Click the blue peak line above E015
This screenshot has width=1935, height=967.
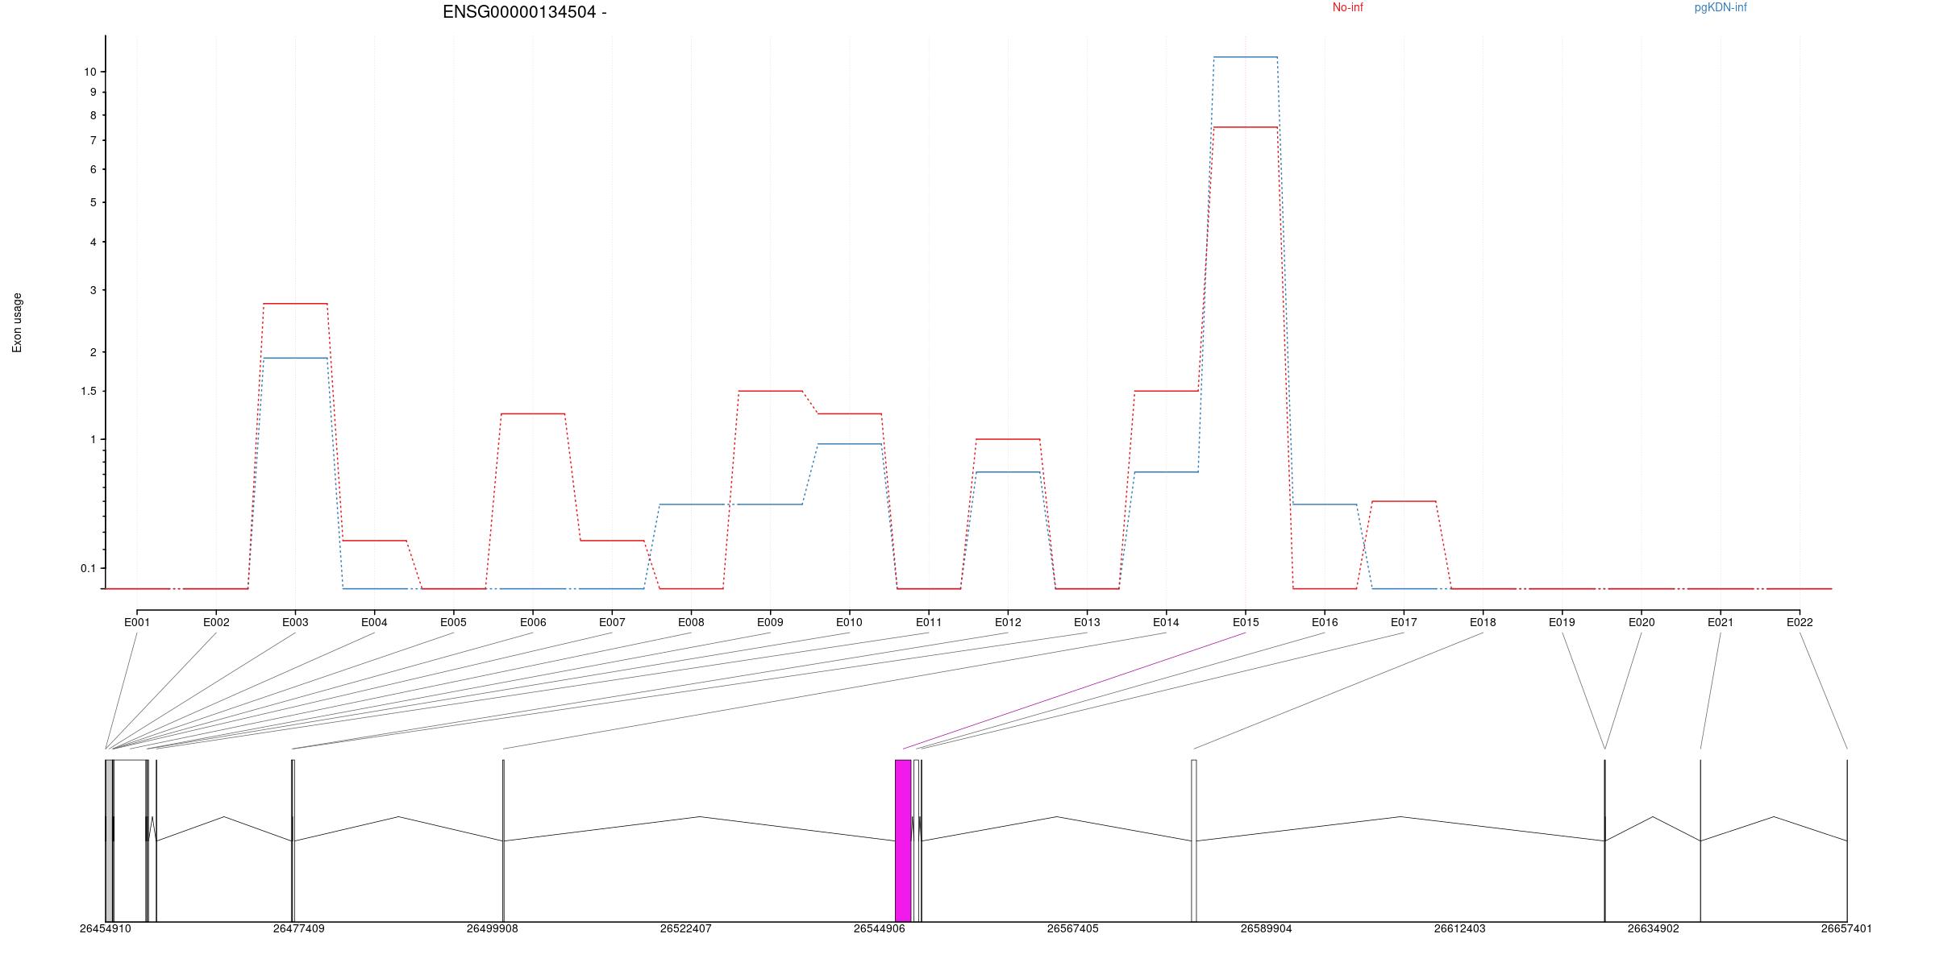pos(1245,57)
